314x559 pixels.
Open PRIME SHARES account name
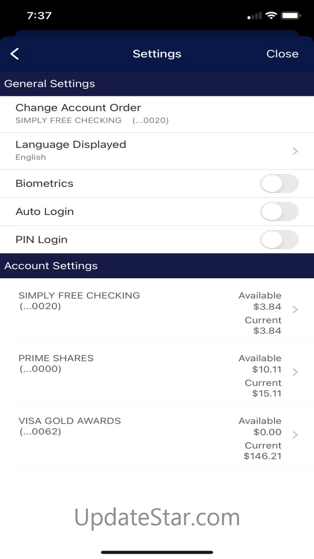[56, 358]
